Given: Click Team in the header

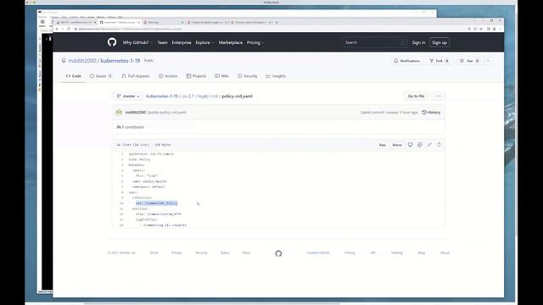Looking at the screenshot, I should coord(162,42).
